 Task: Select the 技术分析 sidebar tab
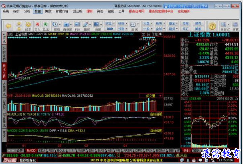[x=4, y=71]
